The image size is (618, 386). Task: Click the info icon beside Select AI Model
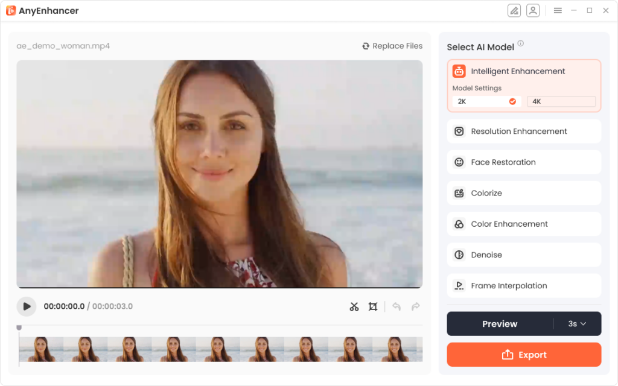point(520,43)
